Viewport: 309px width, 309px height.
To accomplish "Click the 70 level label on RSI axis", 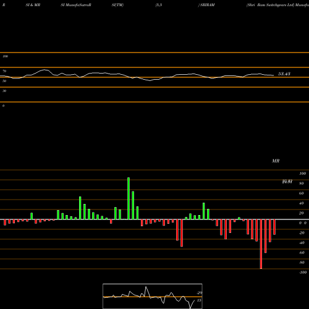I will (x=4, y=71).
